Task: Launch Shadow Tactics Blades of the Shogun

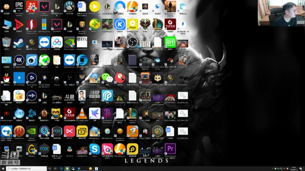Action: 32,25
